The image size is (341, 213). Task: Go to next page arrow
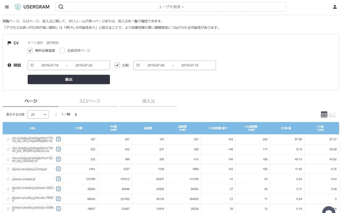[76, 115]
